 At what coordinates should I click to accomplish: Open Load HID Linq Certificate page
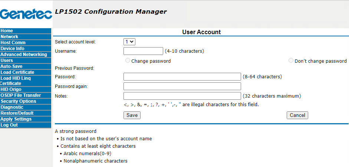(26, 81)
